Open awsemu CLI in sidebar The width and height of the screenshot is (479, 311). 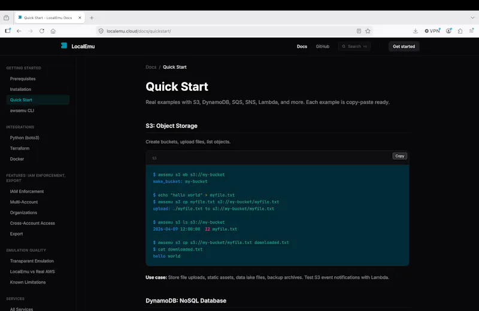(x=22, y=111)
